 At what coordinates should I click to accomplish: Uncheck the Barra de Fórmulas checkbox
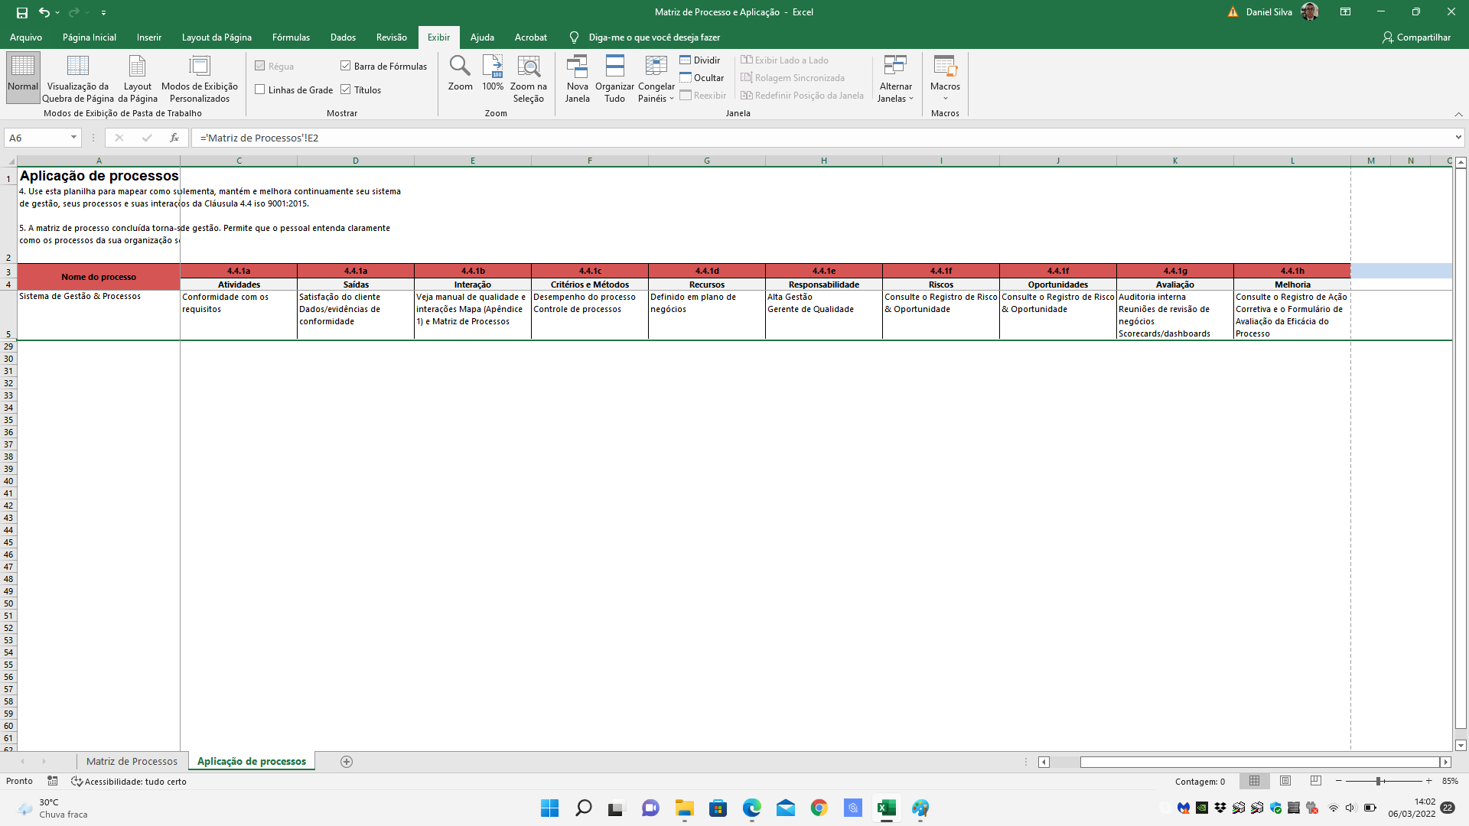point(346,66)
